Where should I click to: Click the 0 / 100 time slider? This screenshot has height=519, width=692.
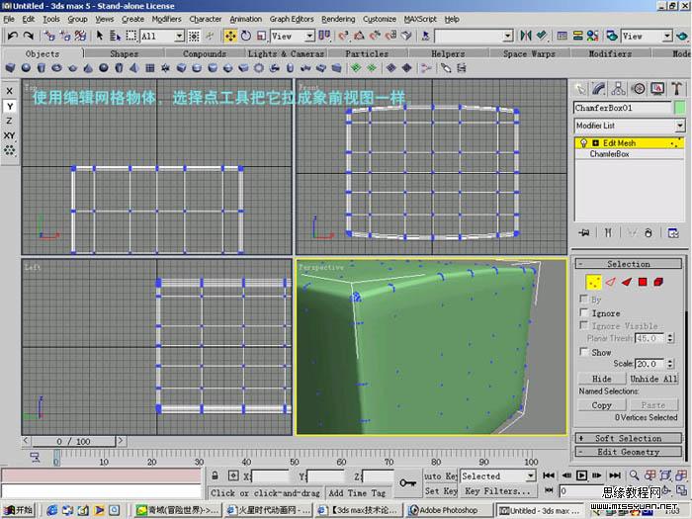tap(73, 441)
